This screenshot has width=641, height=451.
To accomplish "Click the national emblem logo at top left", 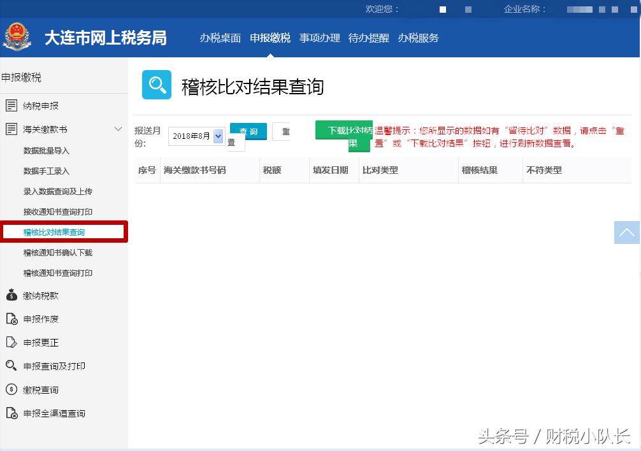I will [x=18, y=37].
